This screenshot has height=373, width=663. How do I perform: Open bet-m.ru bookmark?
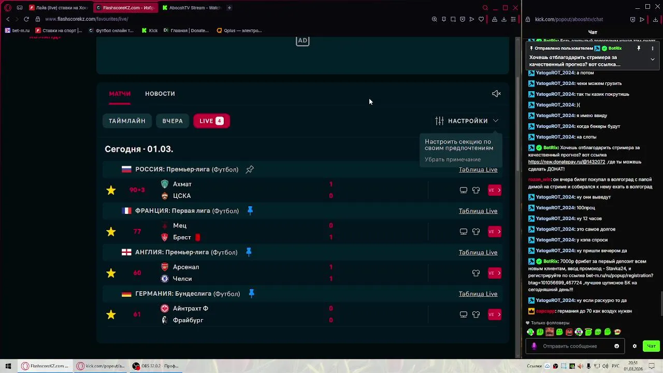coord(17,31)
